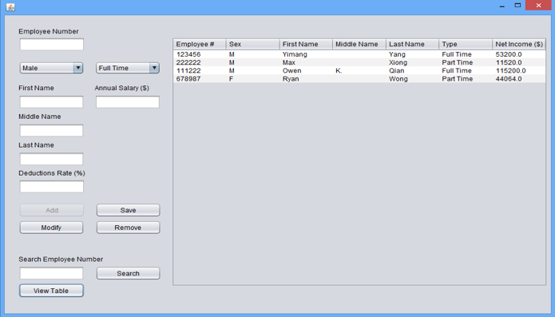Click the last name cell Qian

pos(412,70)
